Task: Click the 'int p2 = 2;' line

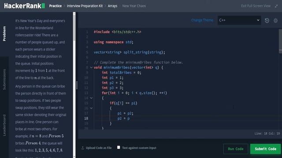Action: pos(113,83)
